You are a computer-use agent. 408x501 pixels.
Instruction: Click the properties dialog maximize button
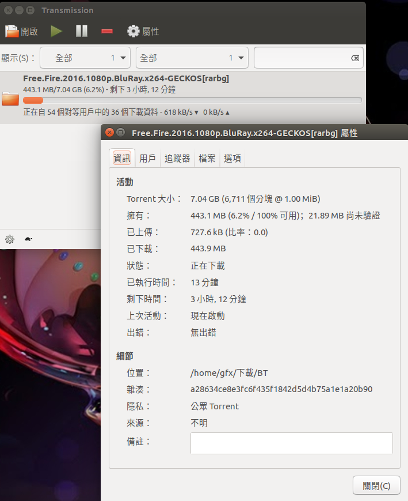coord(121,132)
